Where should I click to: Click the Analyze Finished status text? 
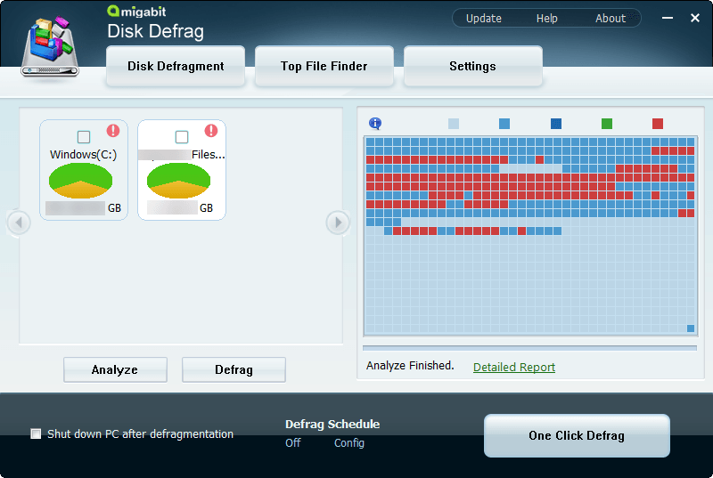click(x=410, y=366)
